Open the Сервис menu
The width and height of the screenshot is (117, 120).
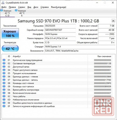[x=22, y=7]
